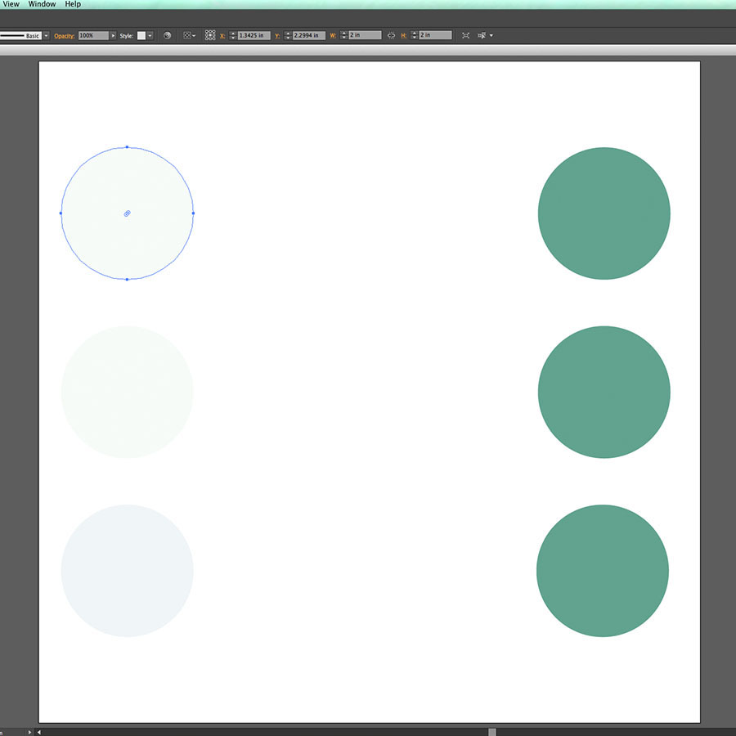The height and width of the screenshot is (736, 736).
Task: Click the Isolate Selected Object icon
Action: [x=481, y=35]
